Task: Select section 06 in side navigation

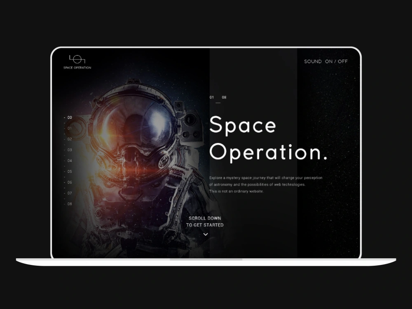Action: click(x=69, y=182)
